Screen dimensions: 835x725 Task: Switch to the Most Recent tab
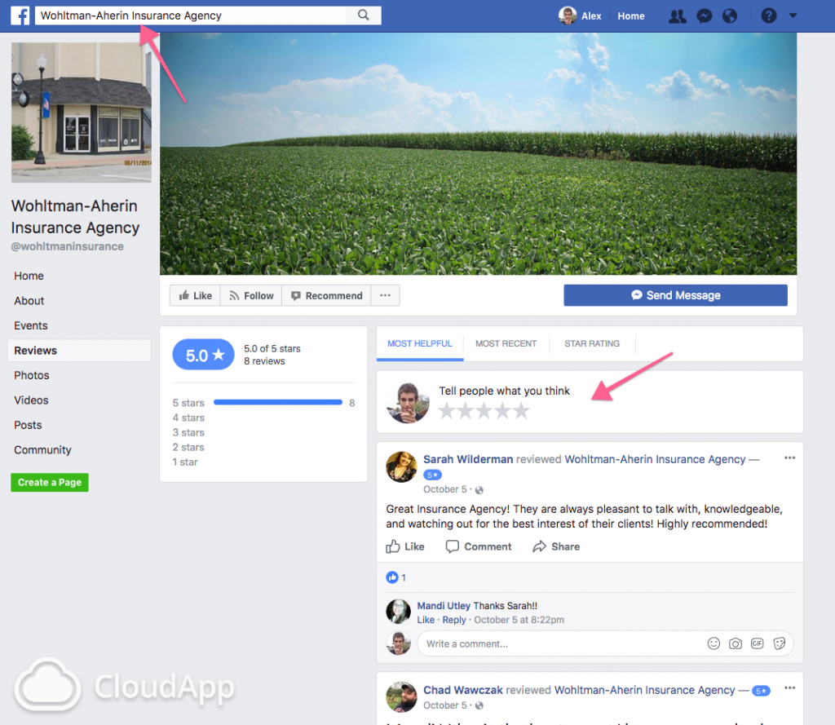[506, 343]
